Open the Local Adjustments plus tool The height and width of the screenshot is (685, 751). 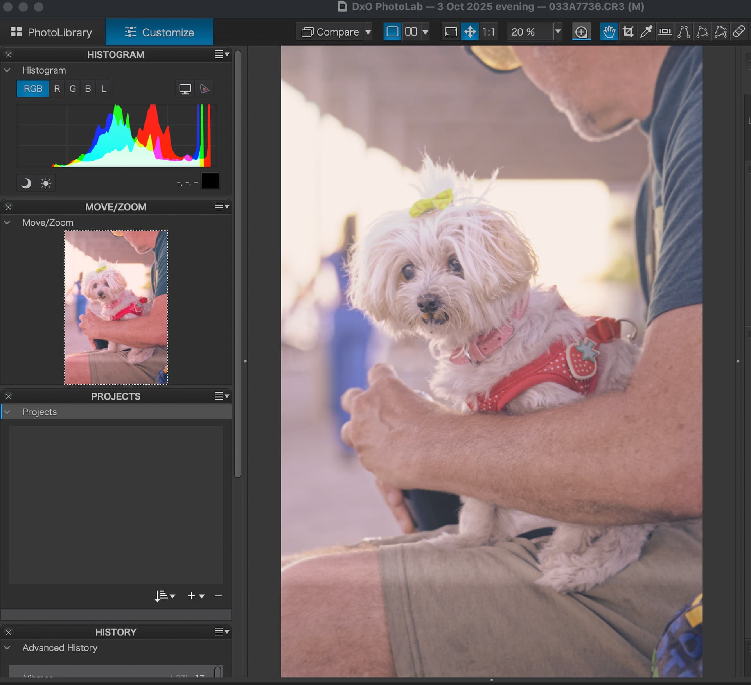click(x=581, y=32)
